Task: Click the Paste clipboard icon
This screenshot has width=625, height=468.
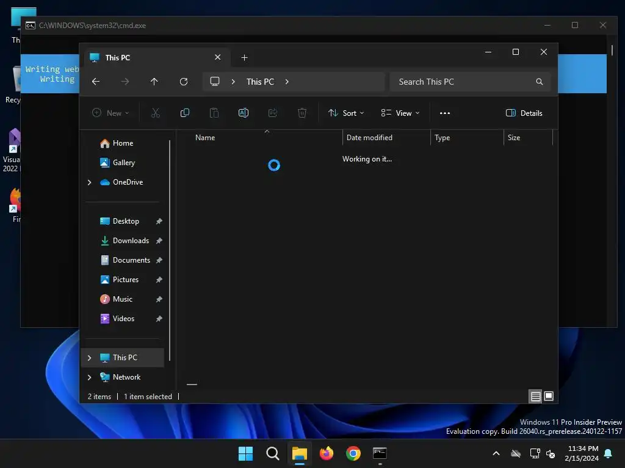Action: [214, 113]
